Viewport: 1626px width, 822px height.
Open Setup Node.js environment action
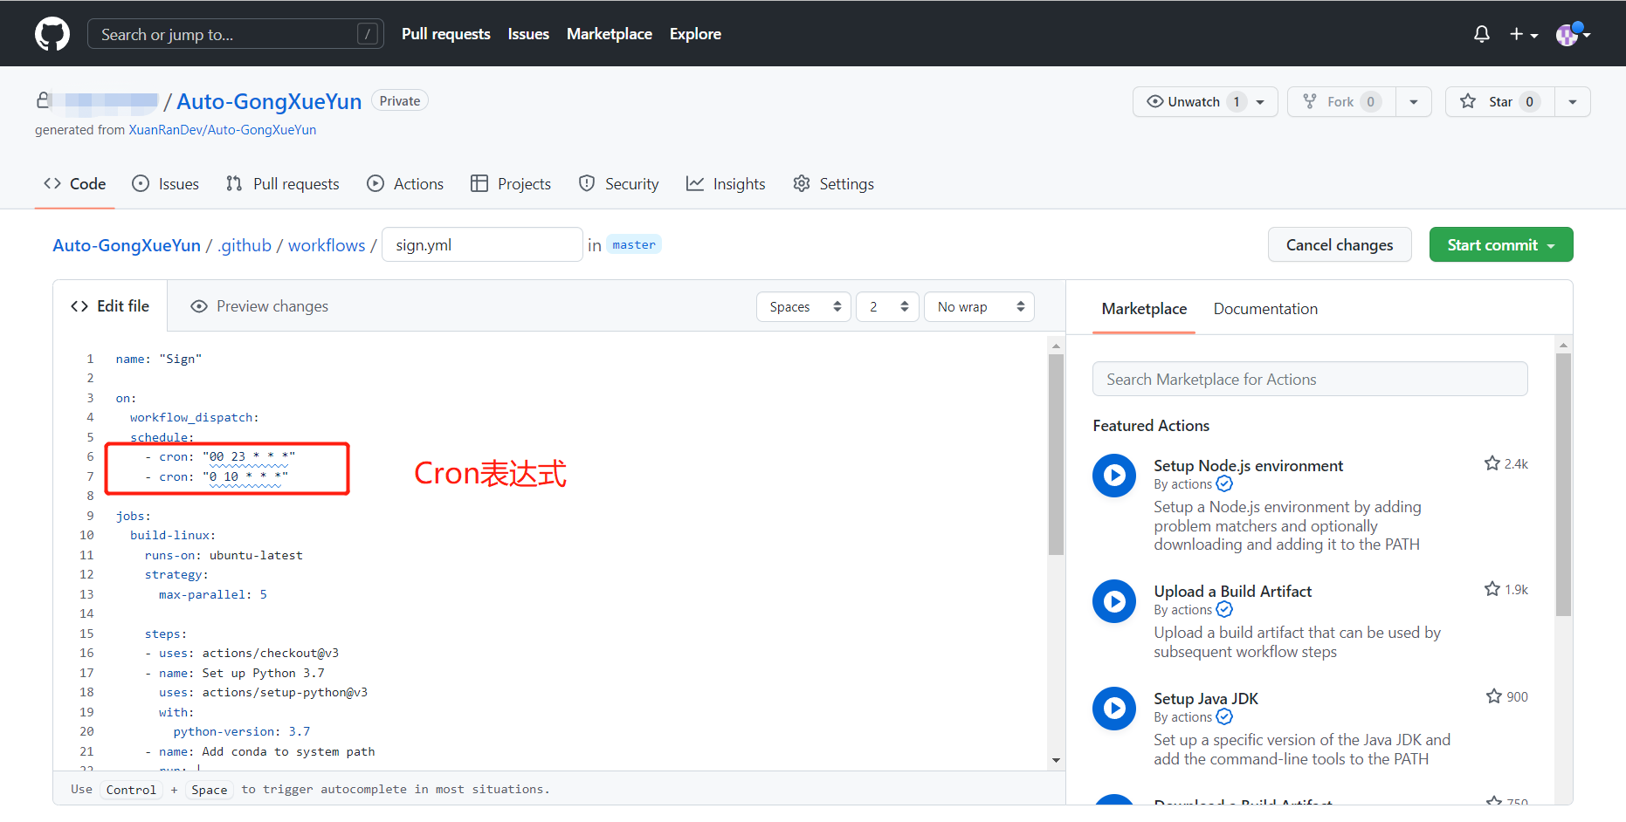click(x=1249, y=466)
